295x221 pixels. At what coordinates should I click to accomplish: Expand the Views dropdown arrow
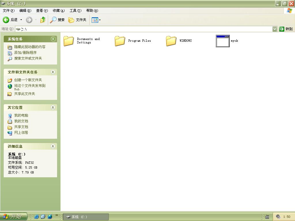point(100,20)
